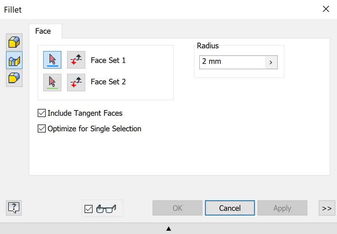This screenshot has width=337, height=234.
Task: Toggle Optimize for Single Selection checkbox
Action: pos(42,129)
